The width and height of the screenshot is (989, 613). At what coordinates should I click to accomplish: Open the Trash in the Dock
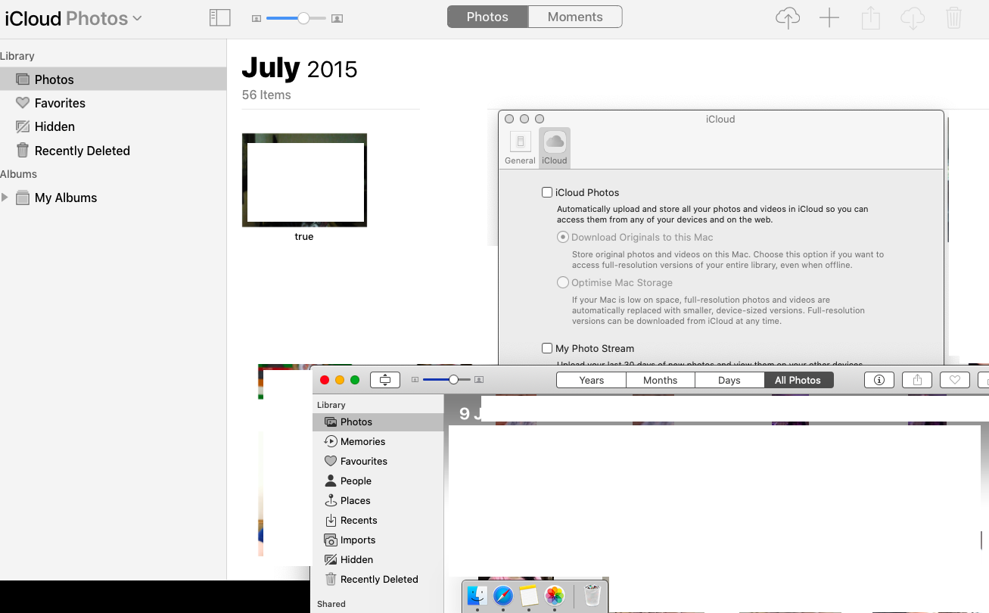pos(592,596)
